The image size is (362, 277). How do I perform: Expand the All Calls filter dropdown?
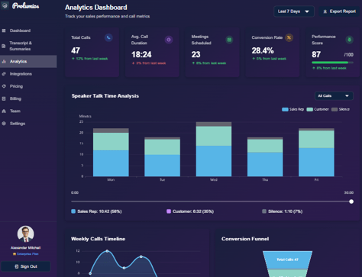point(334,96)
